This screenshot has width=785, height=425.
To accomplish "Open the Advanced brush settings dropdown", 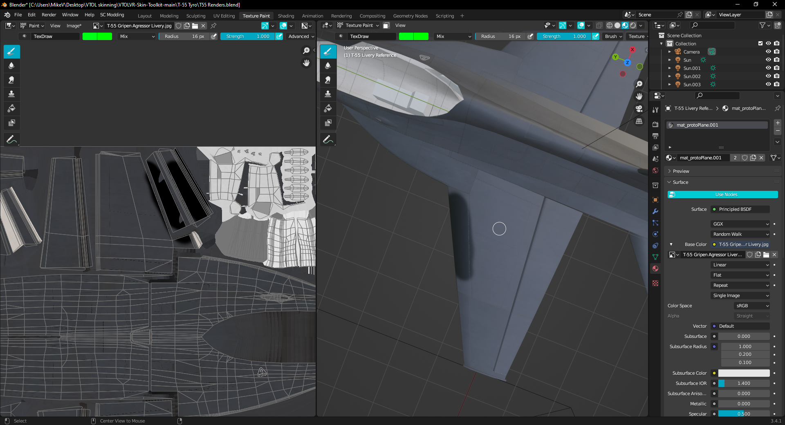I will point(301,36).
